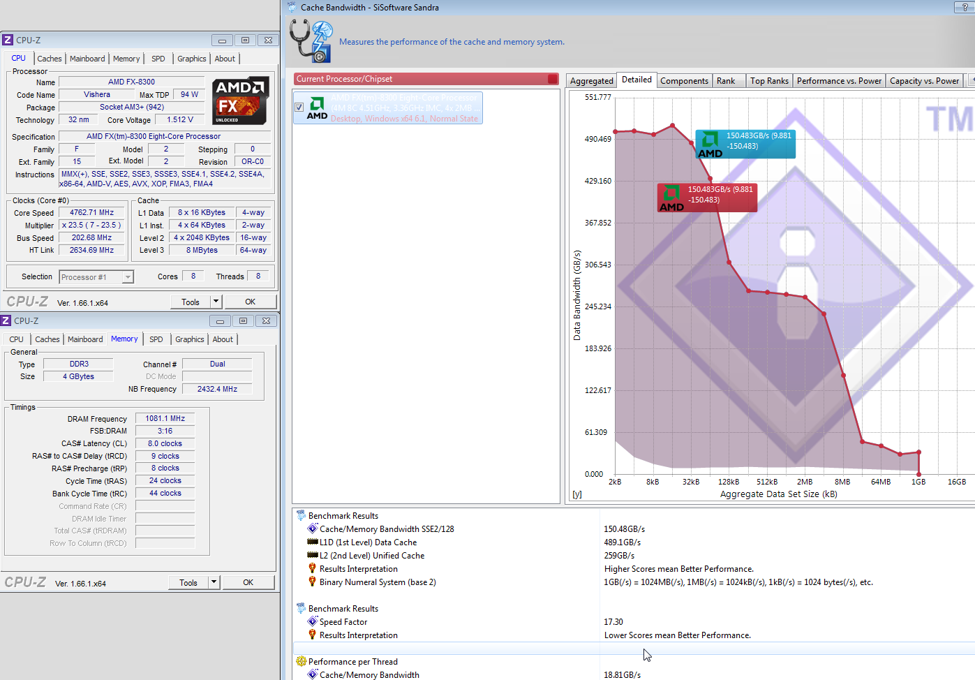This screenshot has height=680, width=975.
Task: Open the Memory tab in upper CPU-Z
Action: point(126,59)
